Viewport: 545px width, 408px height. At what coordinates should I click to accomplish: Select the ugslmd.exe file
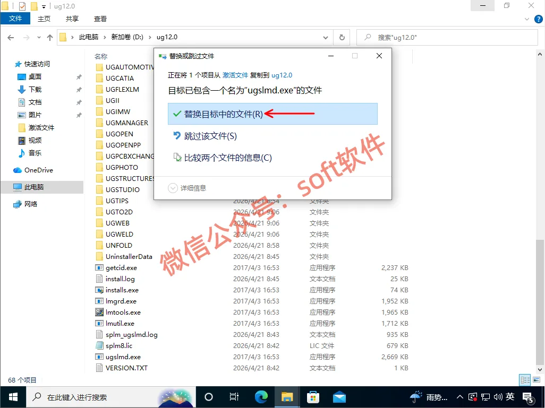[123, 357]
